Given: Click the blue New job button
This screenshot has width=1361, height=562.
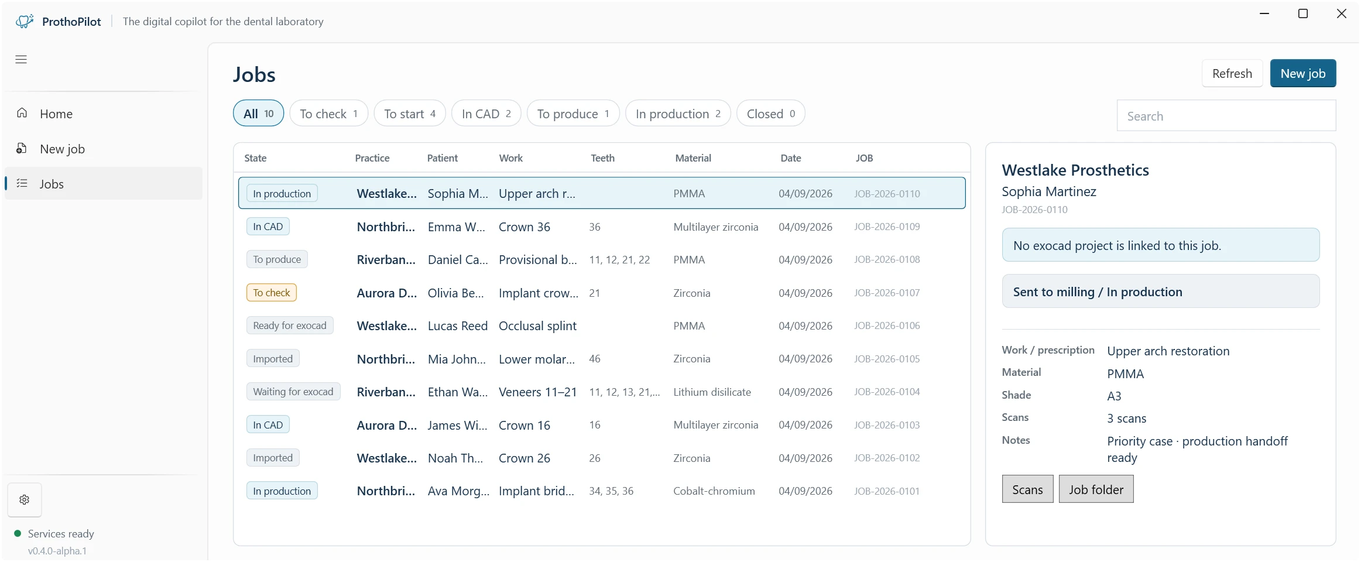Looking at the screenshot, I should tap(1303, 74).
